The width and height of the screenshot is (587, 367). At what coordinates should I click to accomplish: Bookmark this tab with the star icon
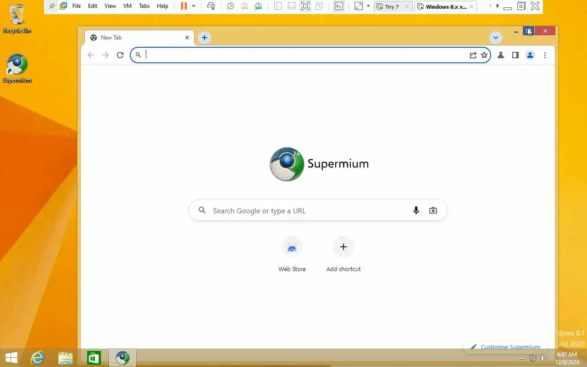click(x=484, y=55)
